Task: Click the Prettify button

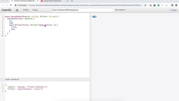Action: (26, 10)
